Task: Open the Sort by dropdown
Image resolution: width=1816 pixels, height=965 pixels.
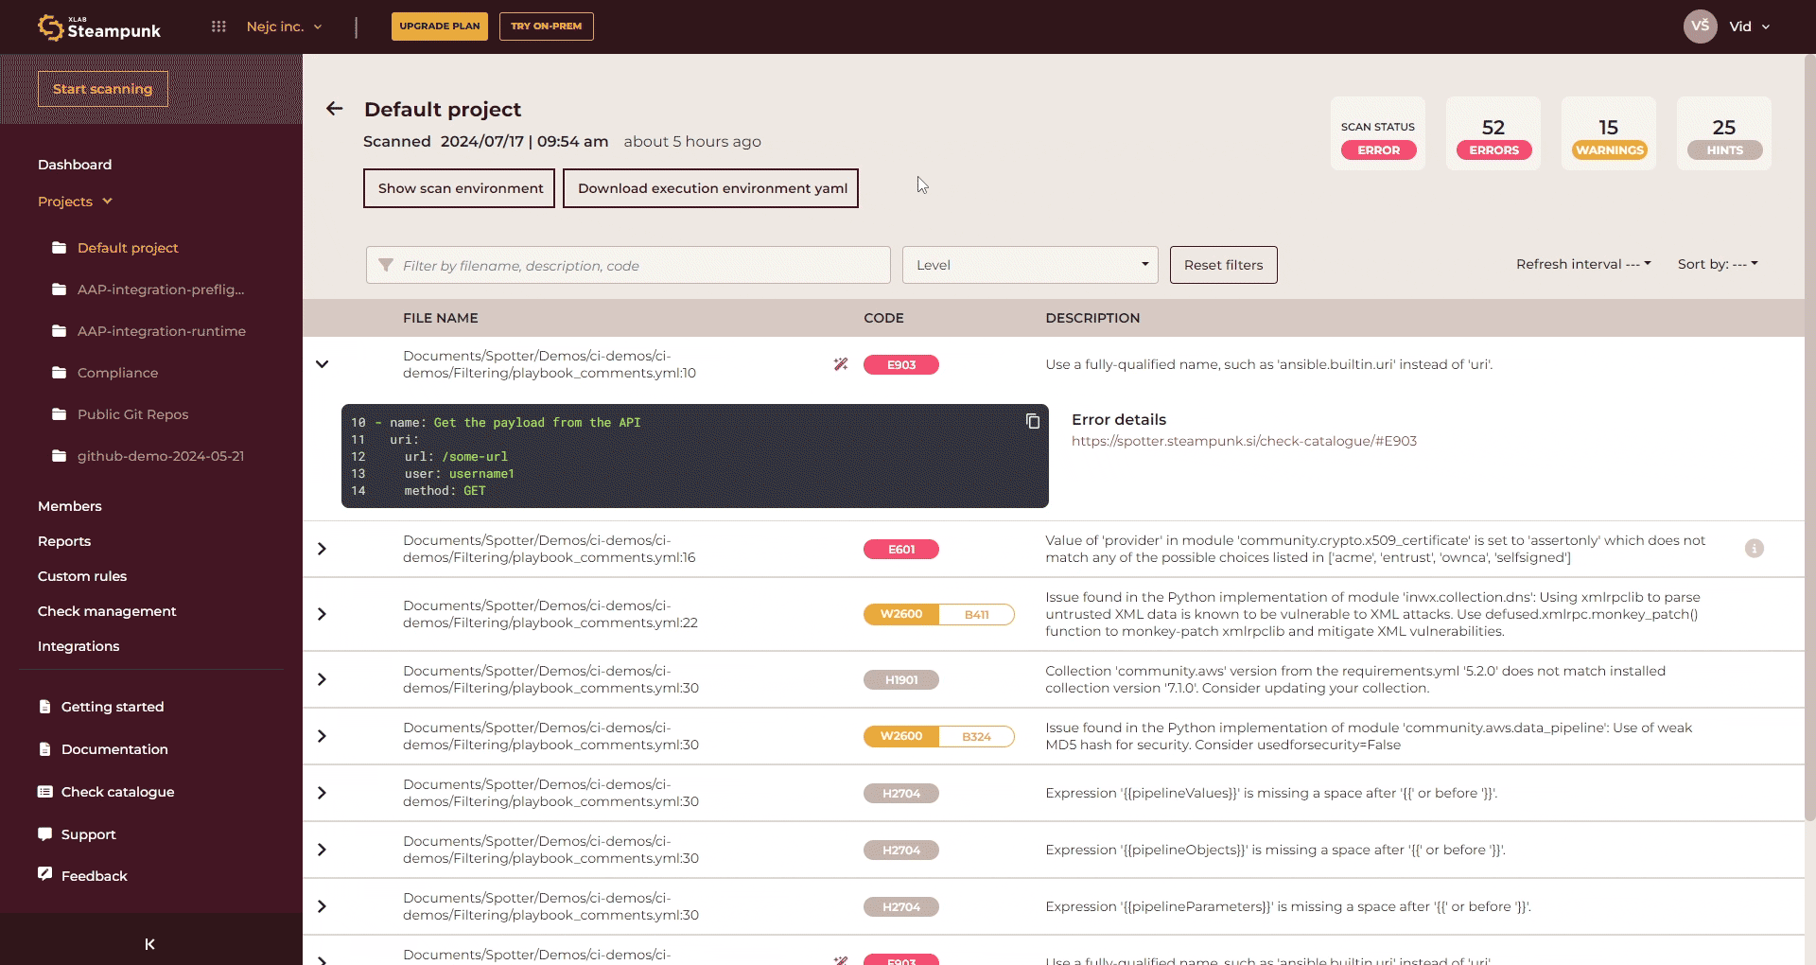Action: click(x=1717, y=264)
